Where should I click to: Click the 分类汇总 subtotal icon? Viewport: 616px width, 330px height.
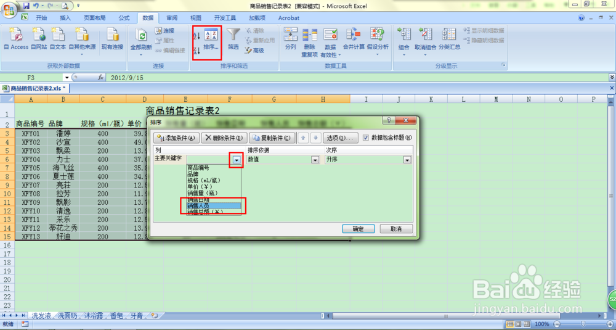coord(450,38)
